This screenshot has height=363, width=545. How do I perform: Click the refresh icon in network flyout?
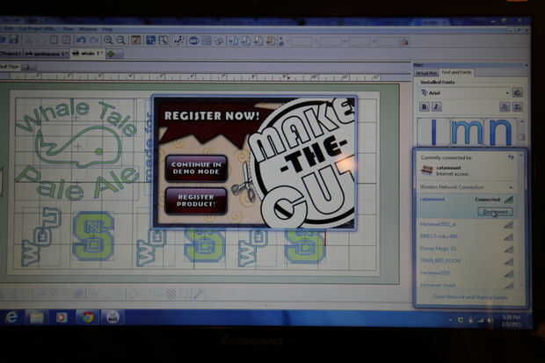pos(510,157)
